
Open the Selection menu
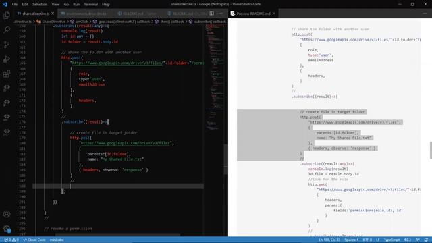[x=40, y=5]
